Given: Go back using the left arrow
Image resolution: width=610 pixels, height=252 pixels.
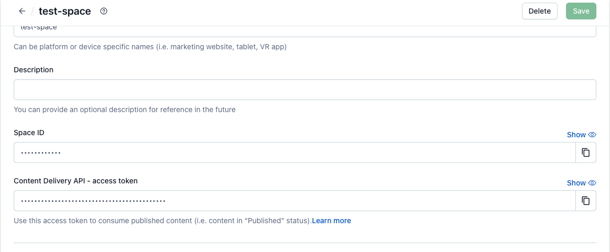Looking at the screenshot, I should 21,11.
